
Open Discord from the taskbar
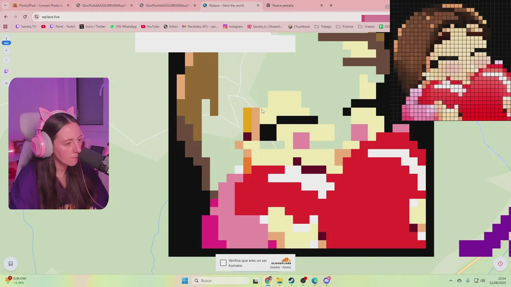[x=327, y=281]
